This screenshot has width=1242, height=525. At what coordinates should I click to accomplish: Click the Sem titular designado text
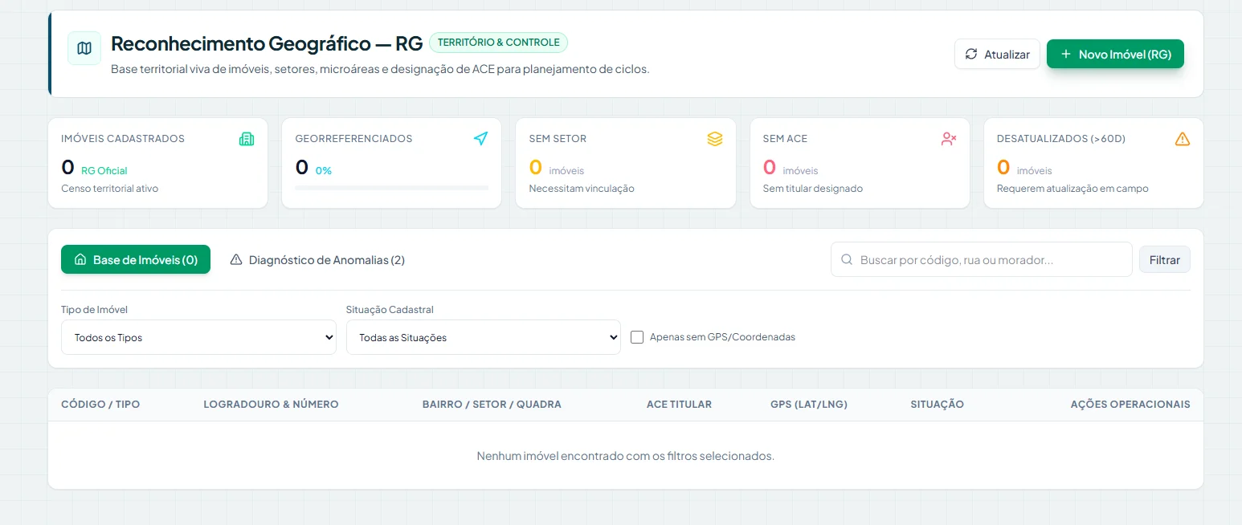[813, 189]
